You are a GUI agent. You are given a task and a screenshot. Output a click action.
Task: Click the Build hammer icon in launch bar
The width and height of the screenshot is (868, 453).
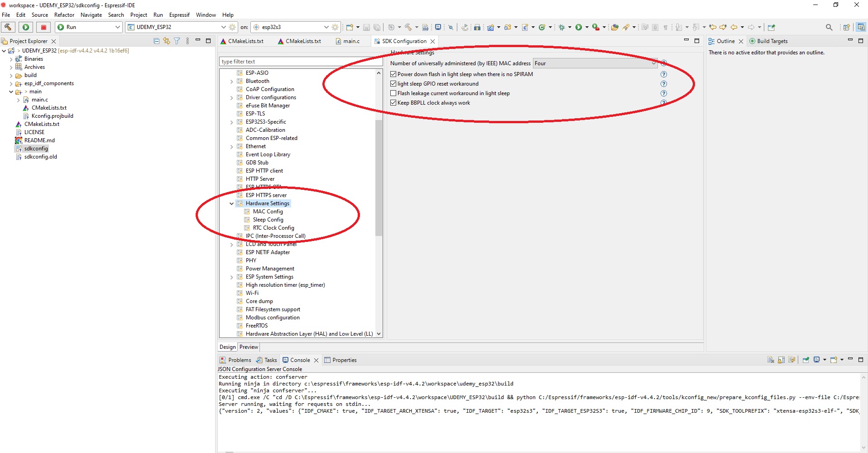pyautogui.click(x=8, y=27)
